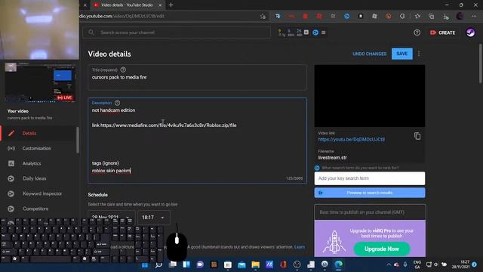This screenshot has width=483, height=272.
Task: Open the taskbar clock showing 18:27
Action: pyautogui.click(x=460, y=264)
